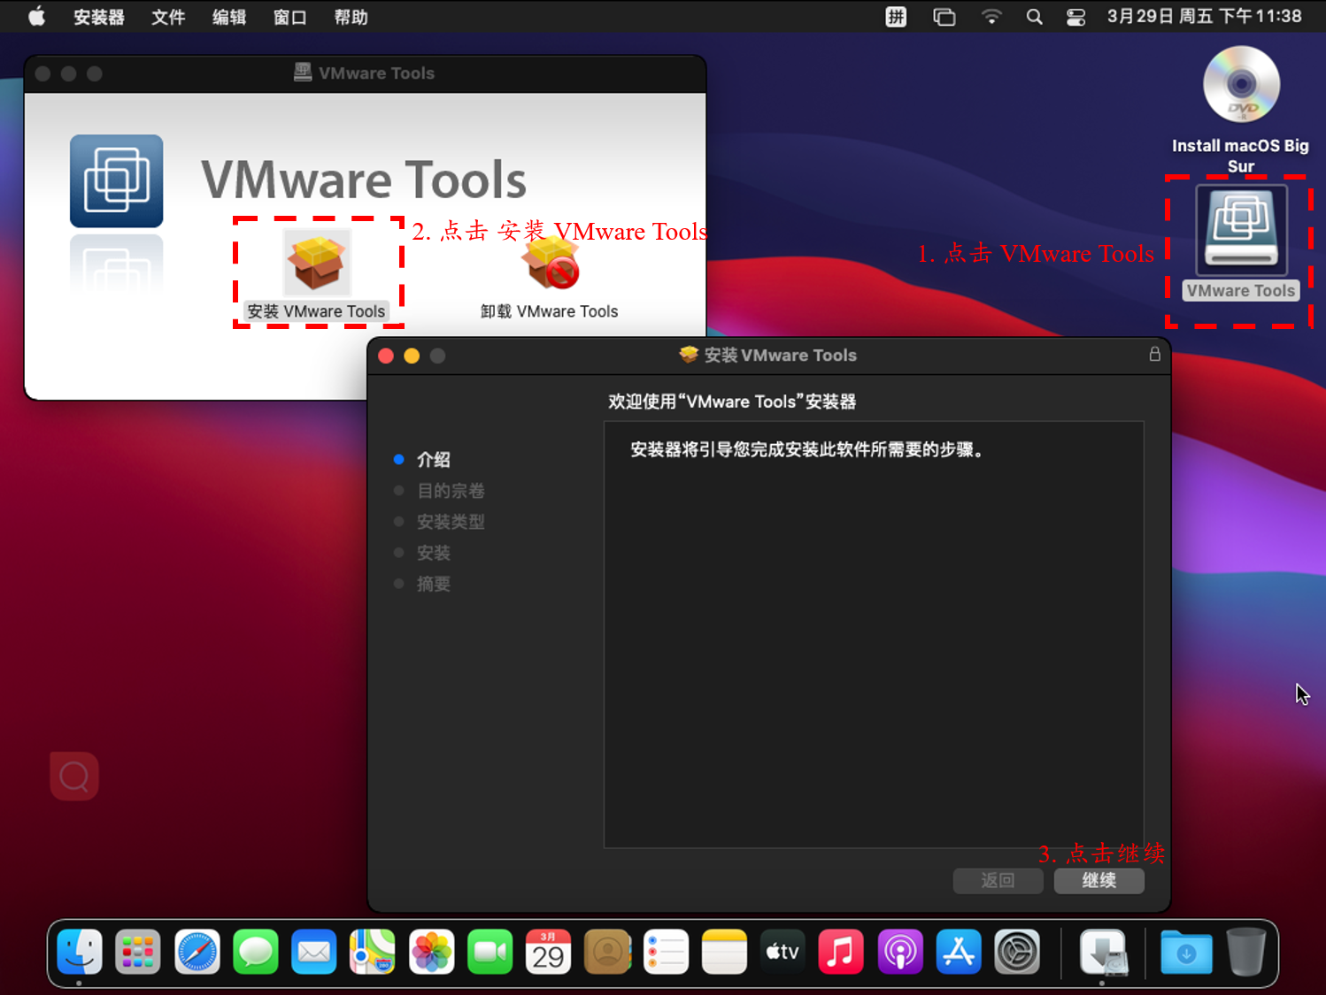Click the red search widget on desktop
Screen dimensions: 1326x995
(x=74, y=777)
